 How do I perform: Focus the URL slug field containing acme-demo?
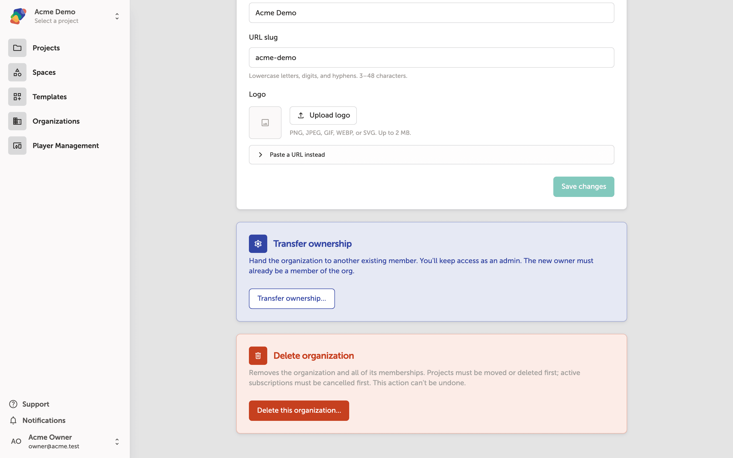(x=431, y=58)
